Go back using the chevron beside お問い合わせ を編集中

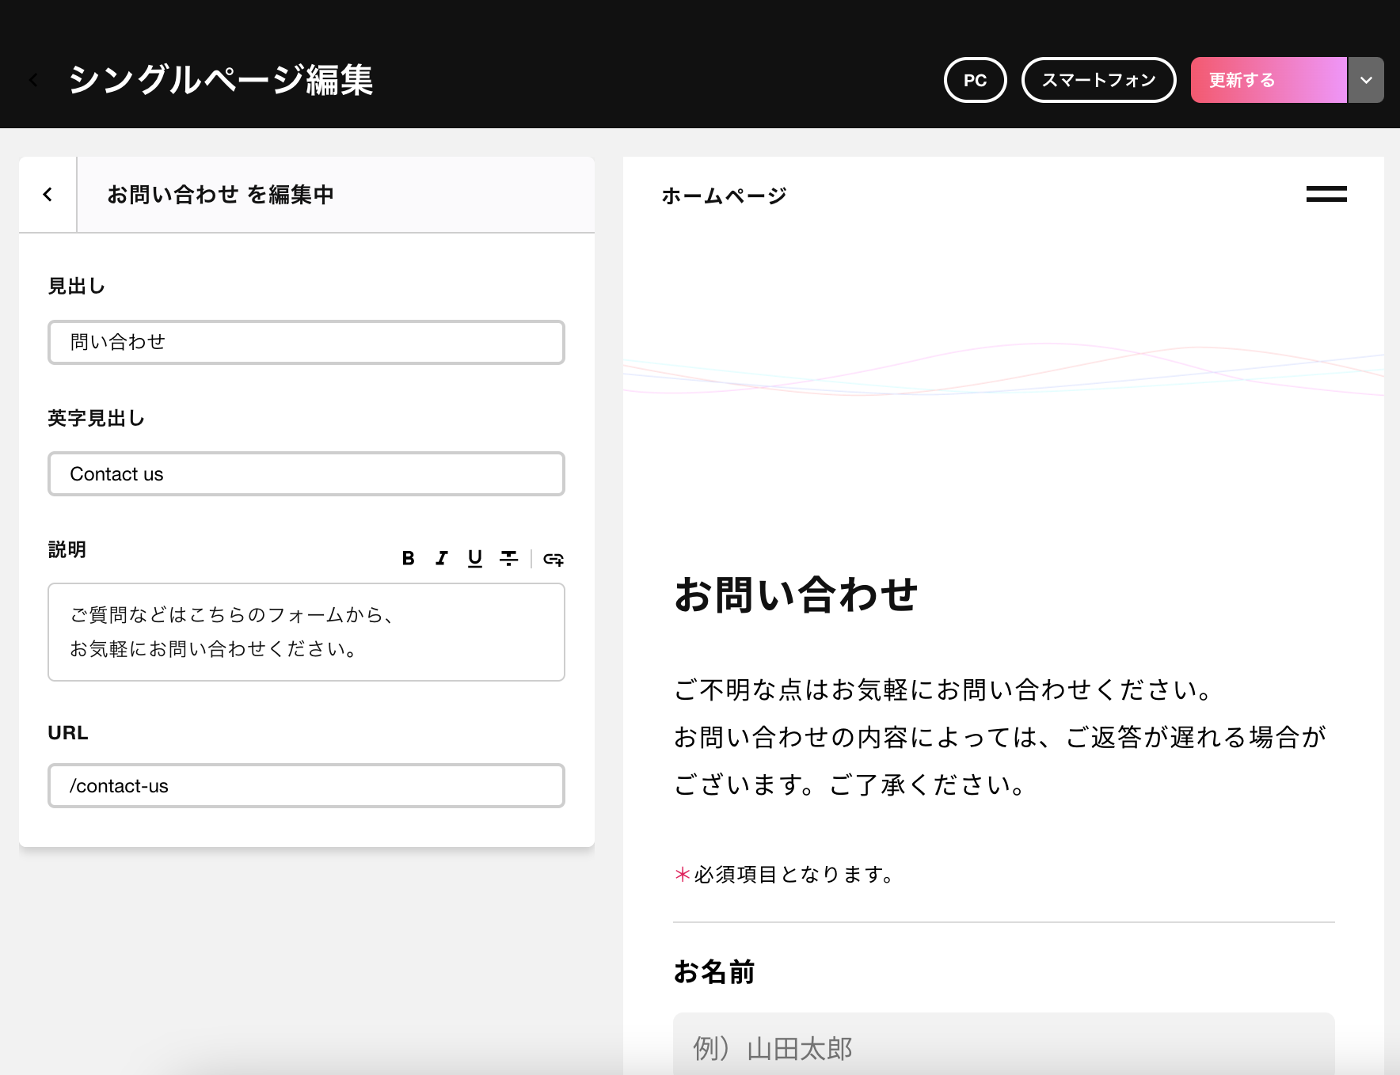[48, 195]
